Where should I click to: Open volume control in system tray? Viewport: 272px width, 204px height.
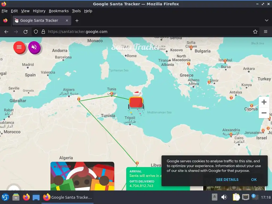point(224,197)
